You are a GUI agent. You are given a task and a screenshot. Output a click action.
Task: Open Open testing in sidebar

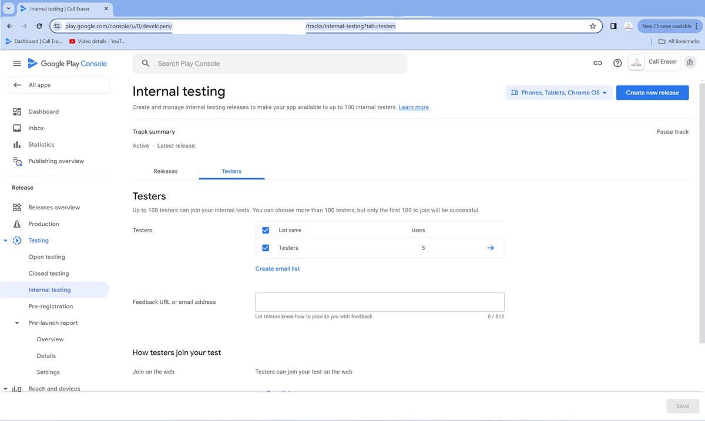pos(47,257)
